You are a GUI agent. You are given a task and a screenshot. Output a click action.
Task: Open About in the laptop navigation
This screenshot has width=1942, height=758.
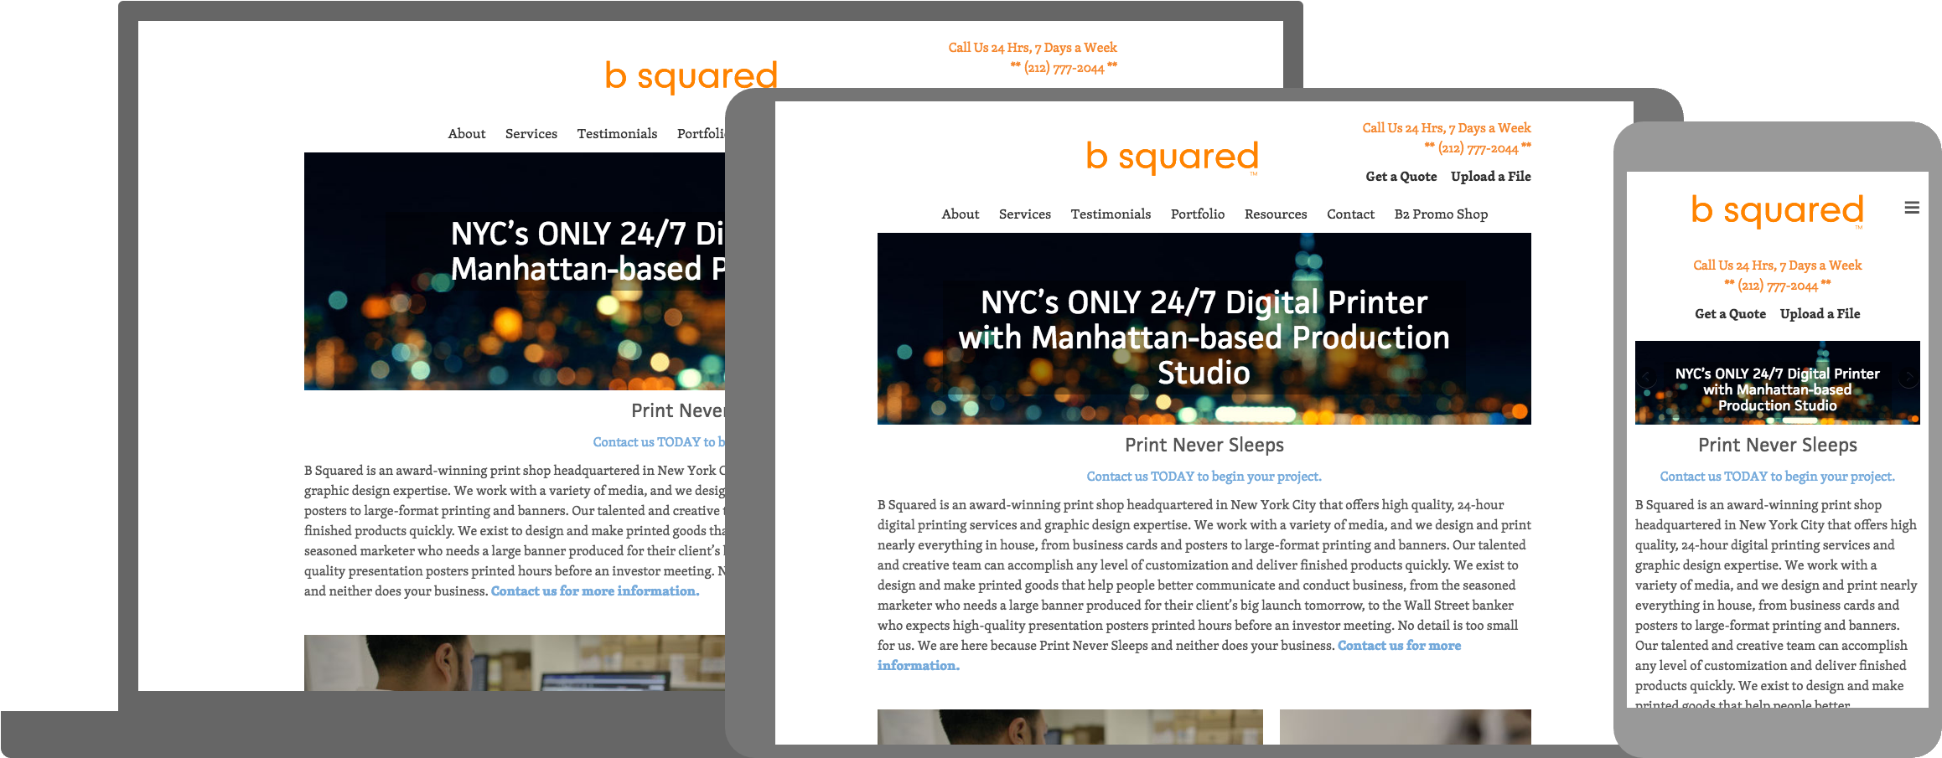[x=466, y=134]
